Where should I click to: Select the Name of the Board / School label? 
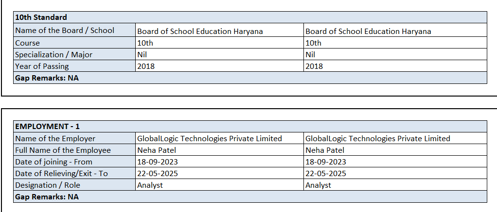[65, 31]
